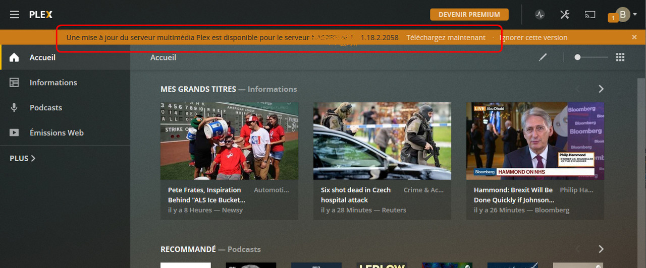The width and height of the screenshot is (646, 268).
Task: Click Téléchargez maintenant link
Action: 446,37
